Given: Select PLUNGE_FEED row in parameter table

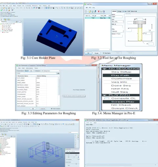Looking at the screenshot, I should pos(37,90).
